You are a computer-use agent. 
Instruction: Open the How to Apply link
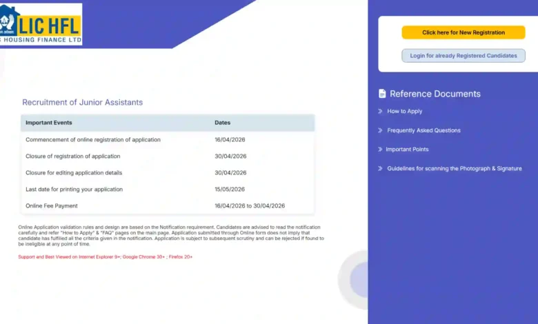(x=404, y=111)
